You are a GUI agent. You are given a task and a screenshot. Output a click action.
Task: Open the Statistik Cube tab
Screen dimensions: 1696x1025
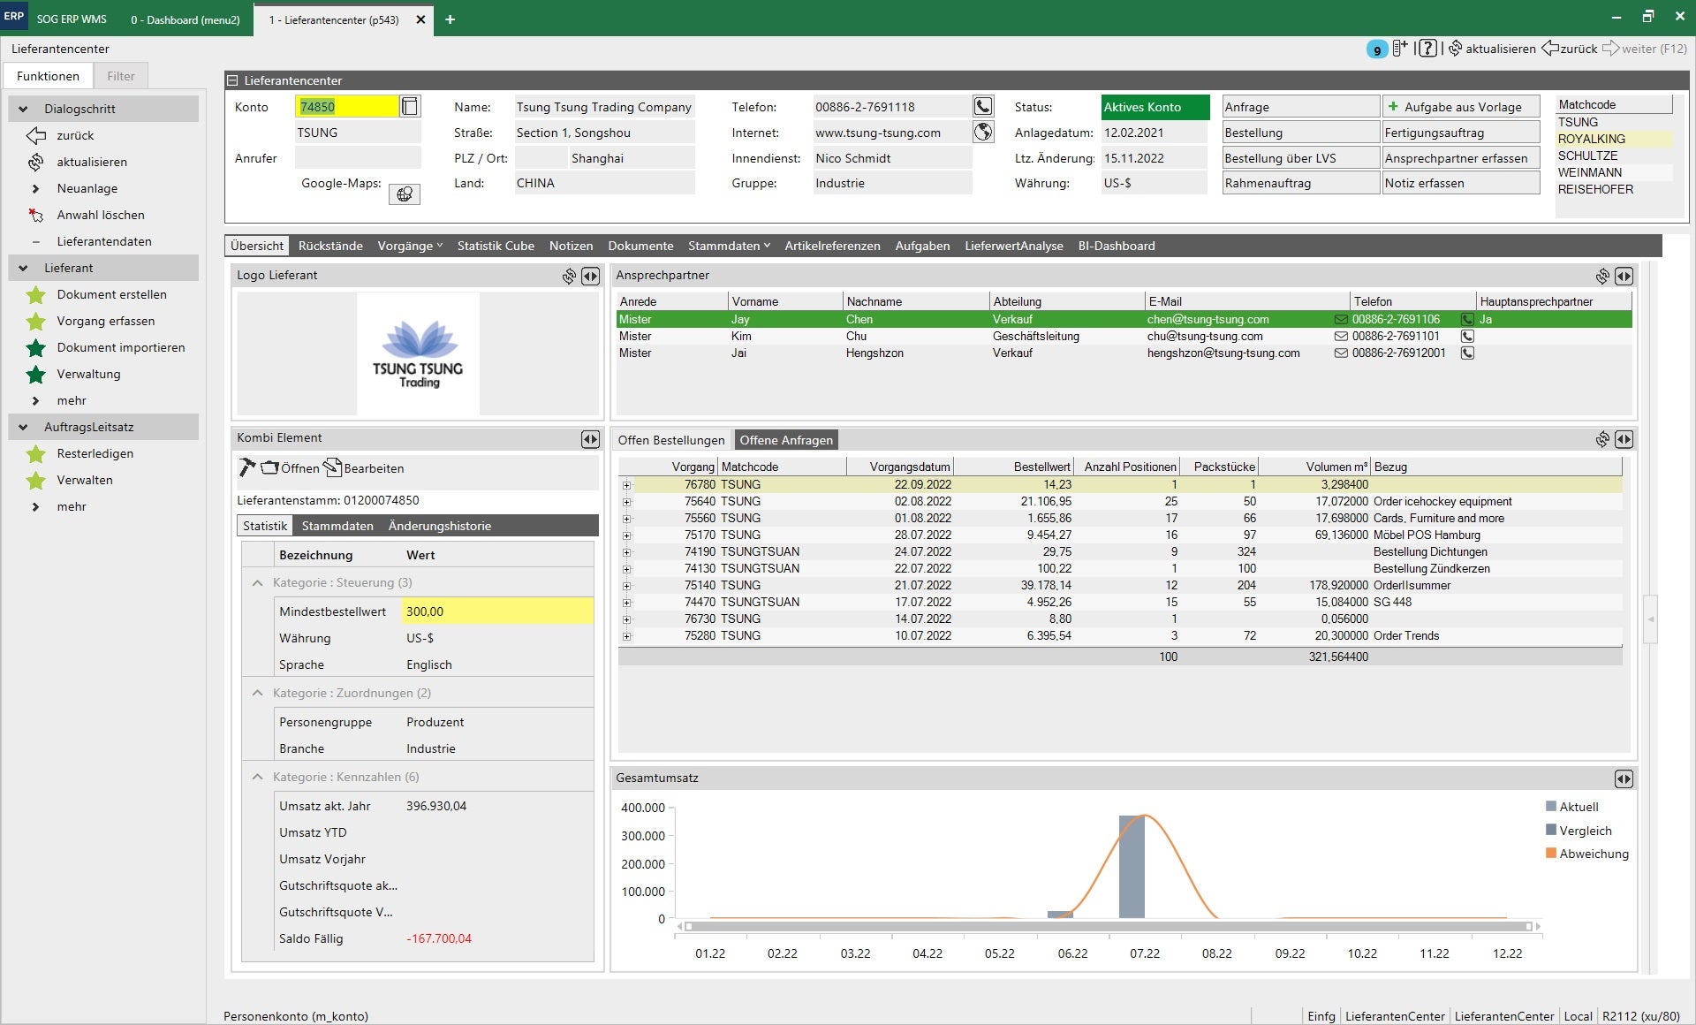pyautogui.click(x=495, y=247)
